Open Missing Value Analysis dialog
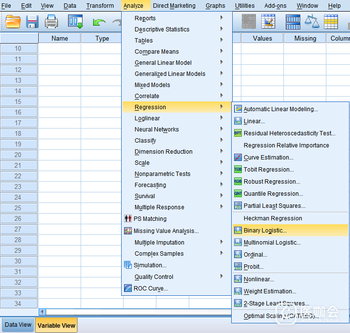Image resolution: width=350 pixels, height=333 pixels. click(166, 231)
